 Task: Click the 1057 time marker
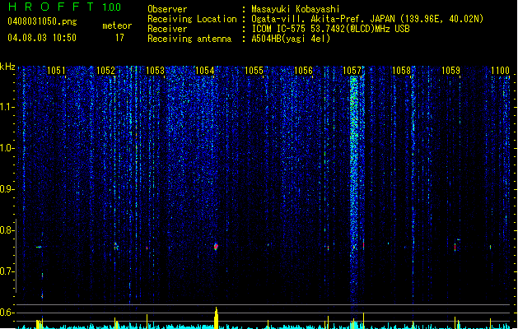pyautogui.click(x=352, y=71)
